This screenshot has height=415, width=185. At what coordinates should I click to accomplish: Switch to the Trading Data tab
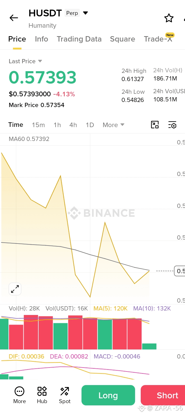(x=79, y=39)
